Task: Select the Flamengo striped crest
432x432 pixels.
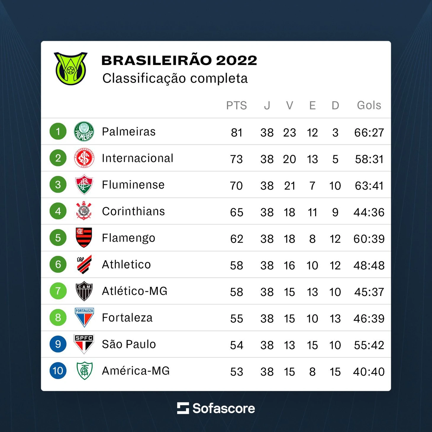Action: tap(84, 237)
